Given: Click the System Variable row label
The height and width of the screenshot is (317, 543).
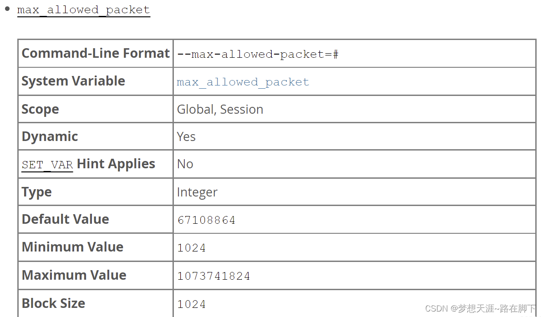Looking at the screenshot, I should click(73, 81).
